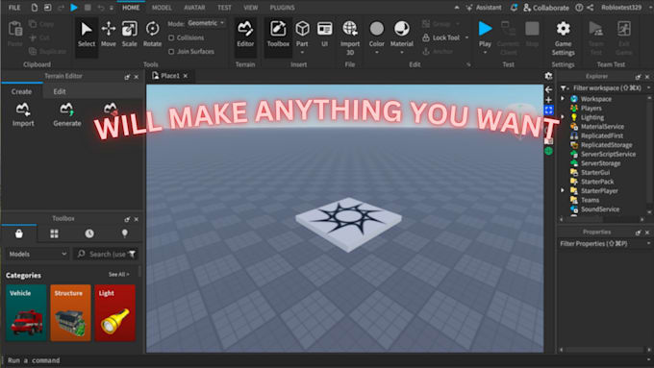The image size is (654, 368).
Task: Open the Assistant
Action: 484,8
